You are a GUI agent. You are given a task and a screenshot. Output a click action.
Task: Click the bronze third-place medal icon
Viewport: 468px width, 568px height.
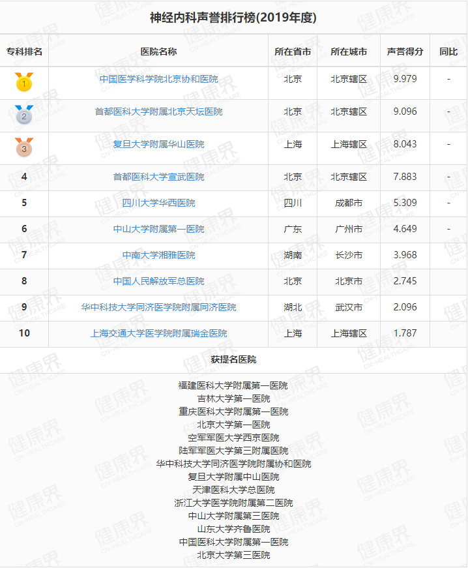click(24, 148)
